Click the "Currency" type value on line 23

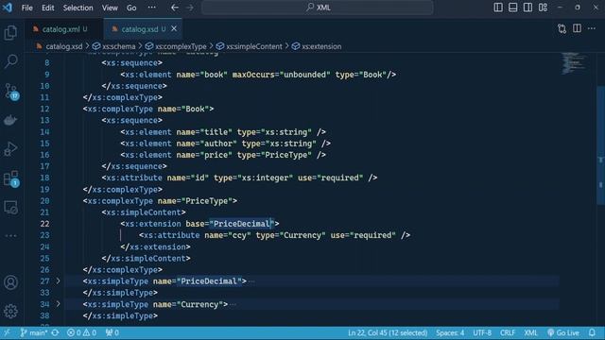[302, 235]
